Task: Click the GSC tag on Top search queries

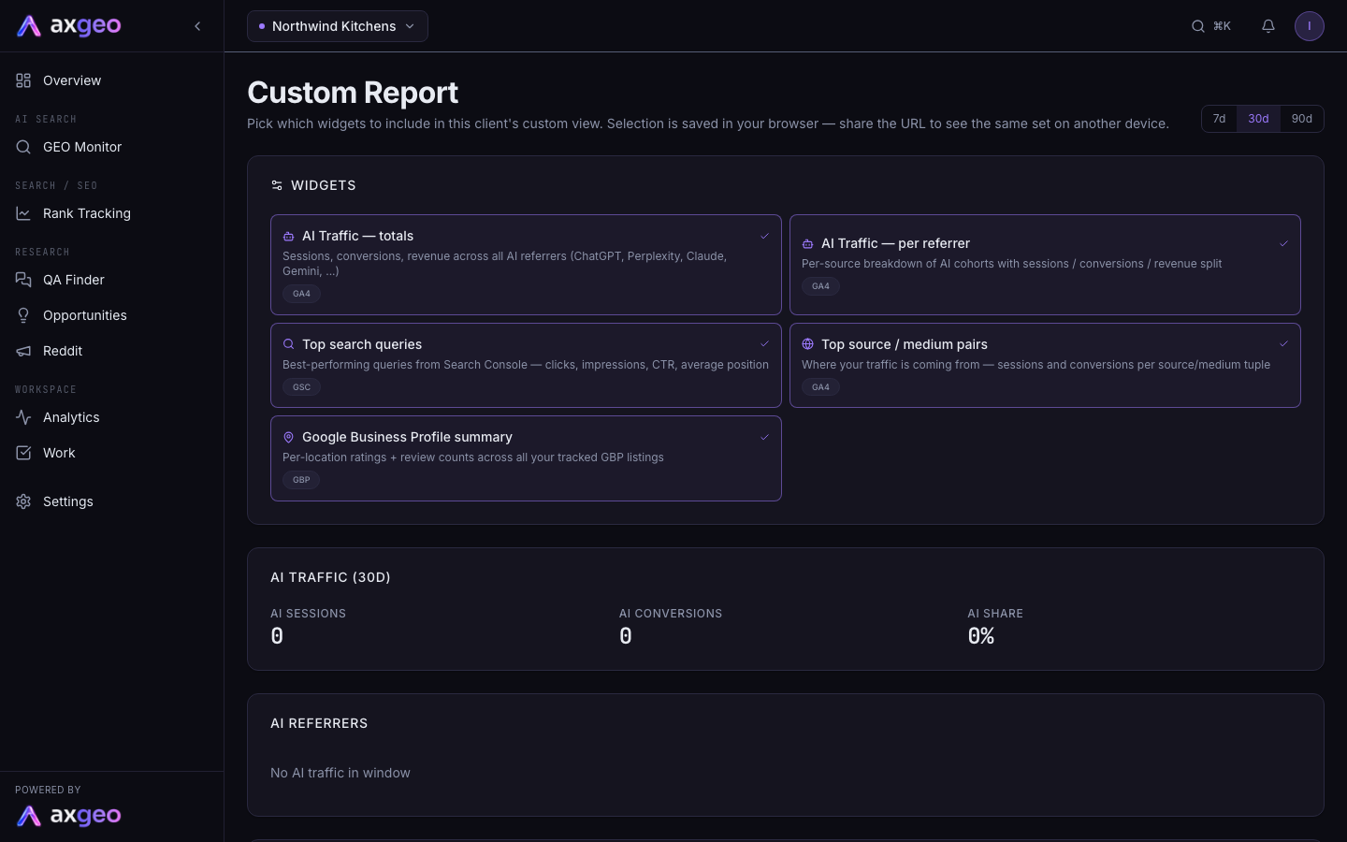Action: click(x=301, y=387)
